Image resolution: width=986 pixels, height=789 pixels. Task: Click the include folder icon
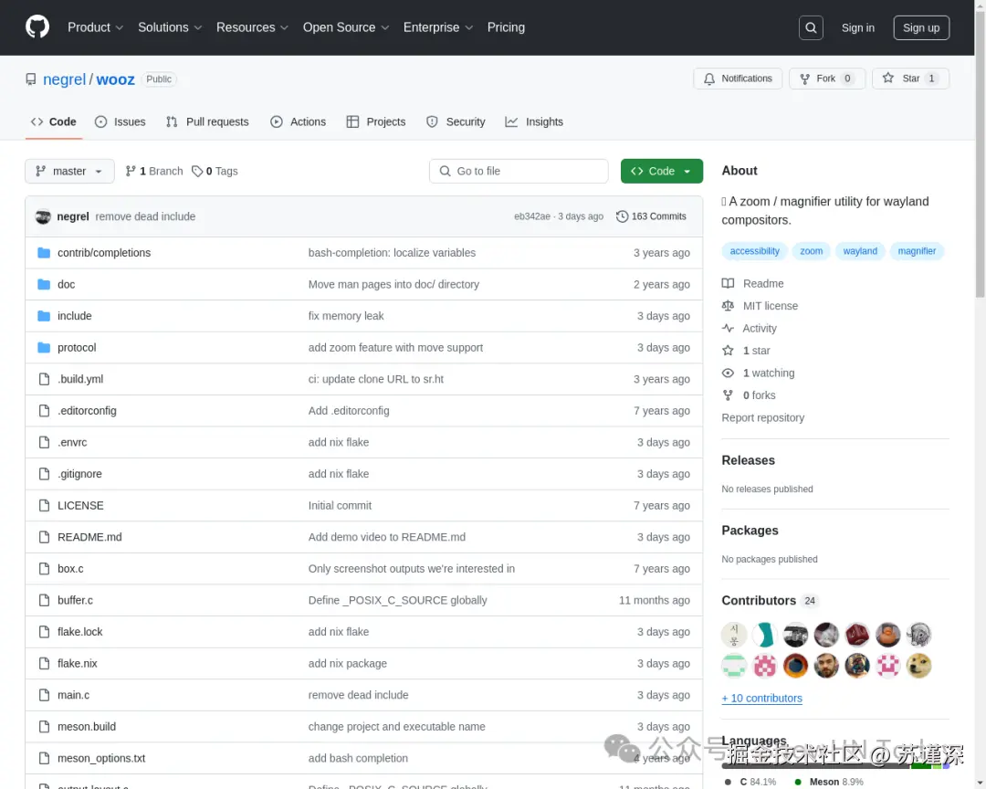44,316
